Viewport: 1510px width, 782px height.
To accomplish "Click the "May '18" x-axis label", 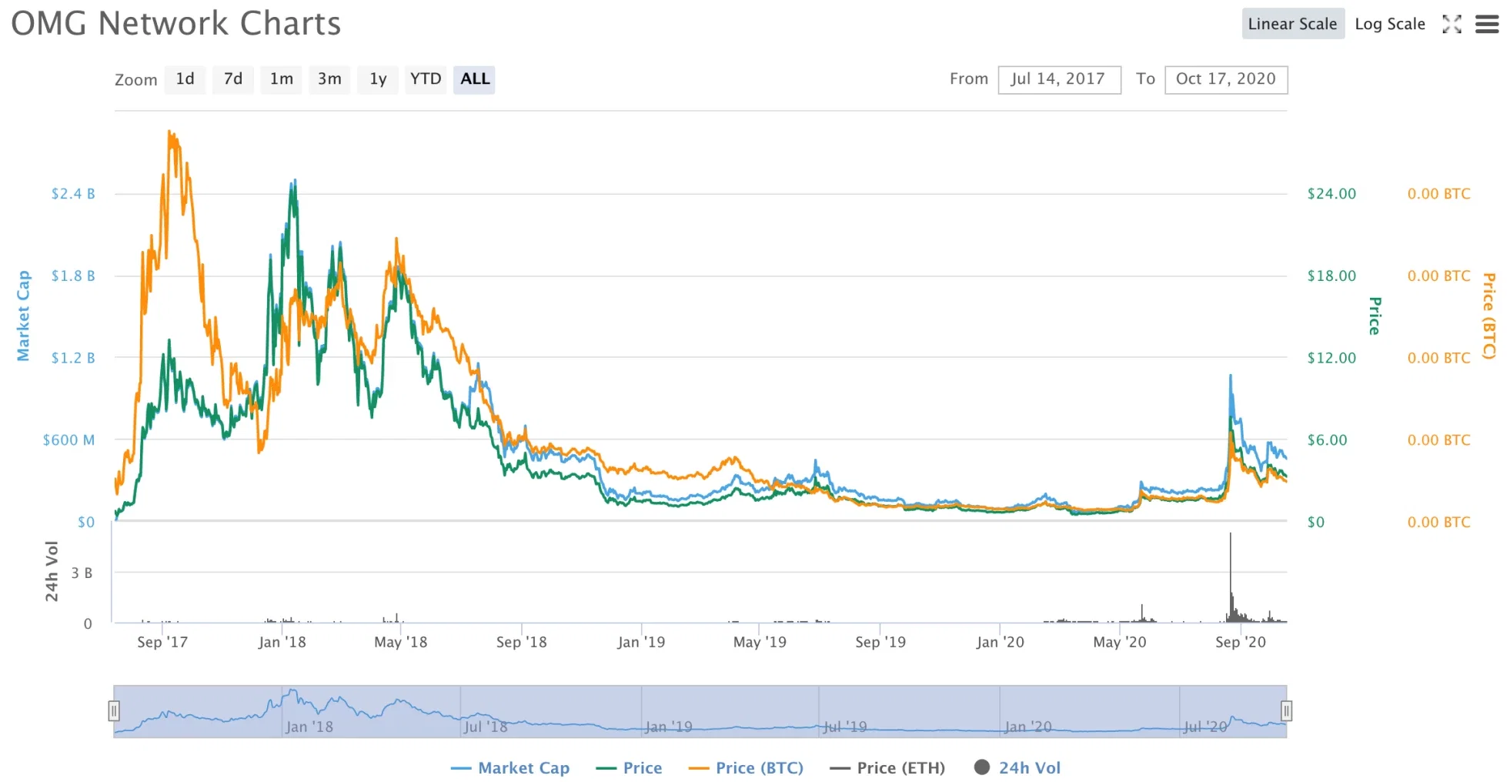I will 400,642.
